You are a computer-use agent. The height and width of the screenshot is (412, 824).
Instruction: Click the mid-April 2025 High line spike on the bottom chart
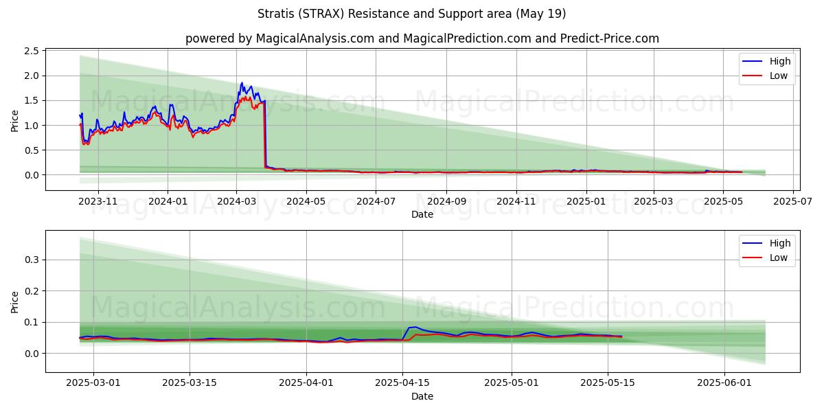tap(415, 328)
